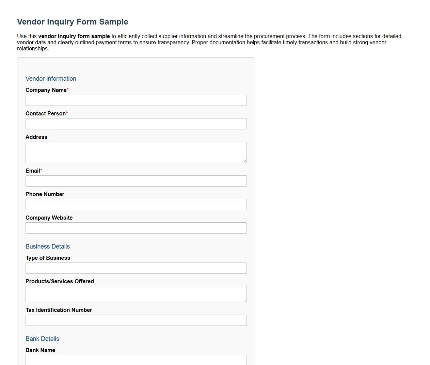Select the Business Details section heading

[48, 247]
